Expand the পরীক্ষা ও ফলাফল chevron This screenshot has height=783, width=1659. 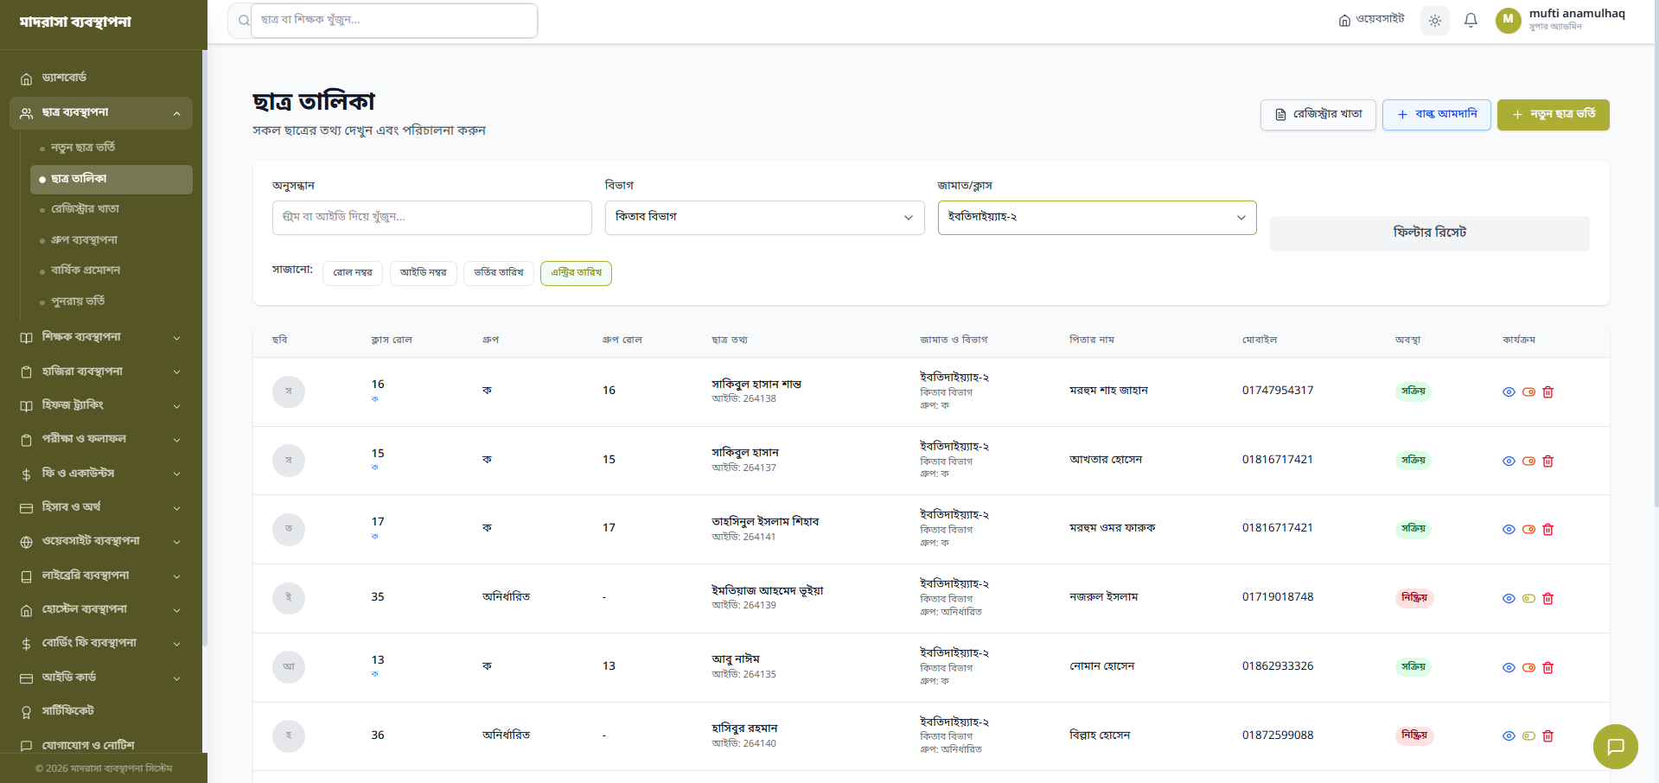click(x=176, y=440)
